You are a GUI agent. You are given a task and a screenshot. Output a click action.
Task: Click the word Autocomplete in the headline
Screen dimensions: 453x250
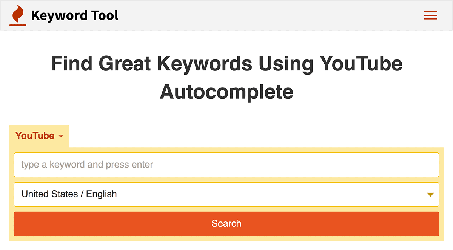(226, 91)
